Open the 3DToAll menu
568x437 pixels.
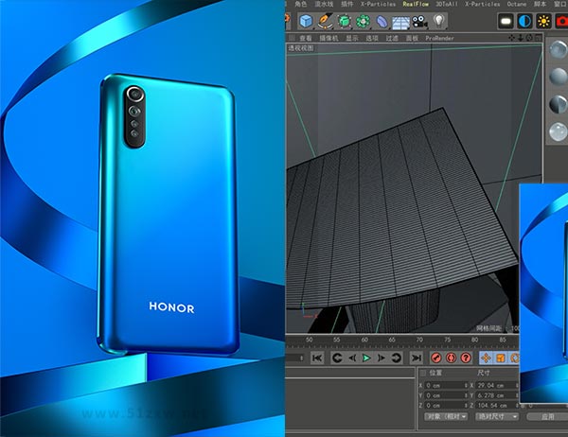pyautogui.click(x=446, y=4)
